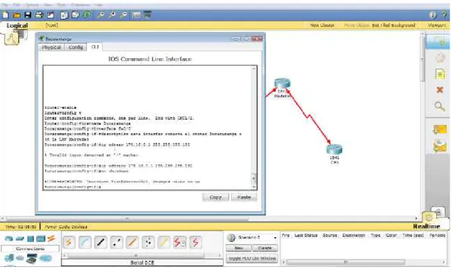The width and height of the screenshot is (451, 269).
Task: Click the Copy icon in the main toolbar
Action: (x=64, y=15)
